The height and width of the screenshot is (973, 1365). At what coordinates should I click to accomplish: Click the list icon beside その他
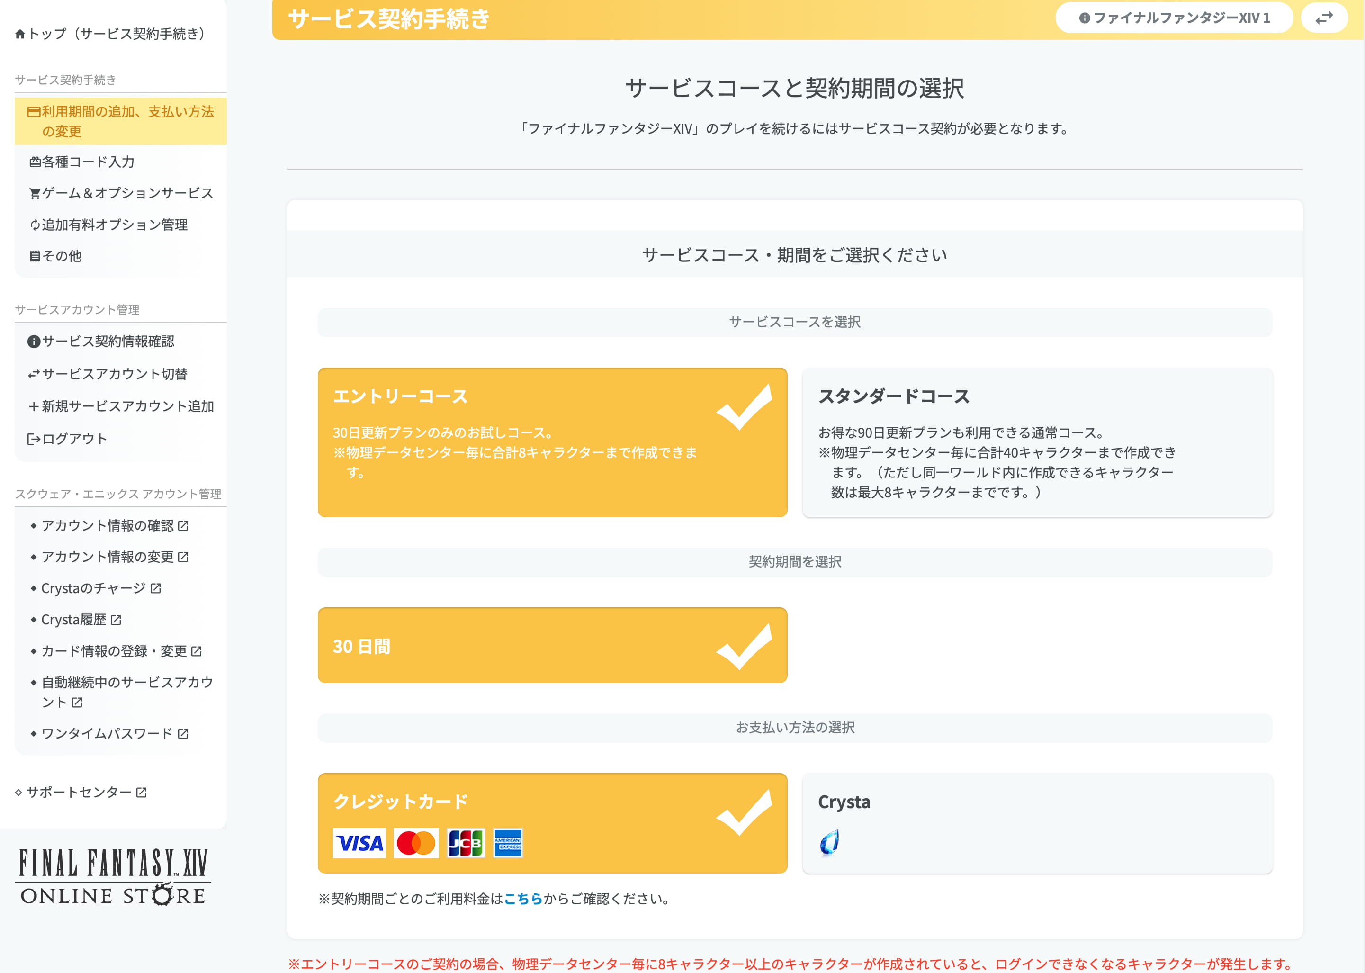coord(36,256)
